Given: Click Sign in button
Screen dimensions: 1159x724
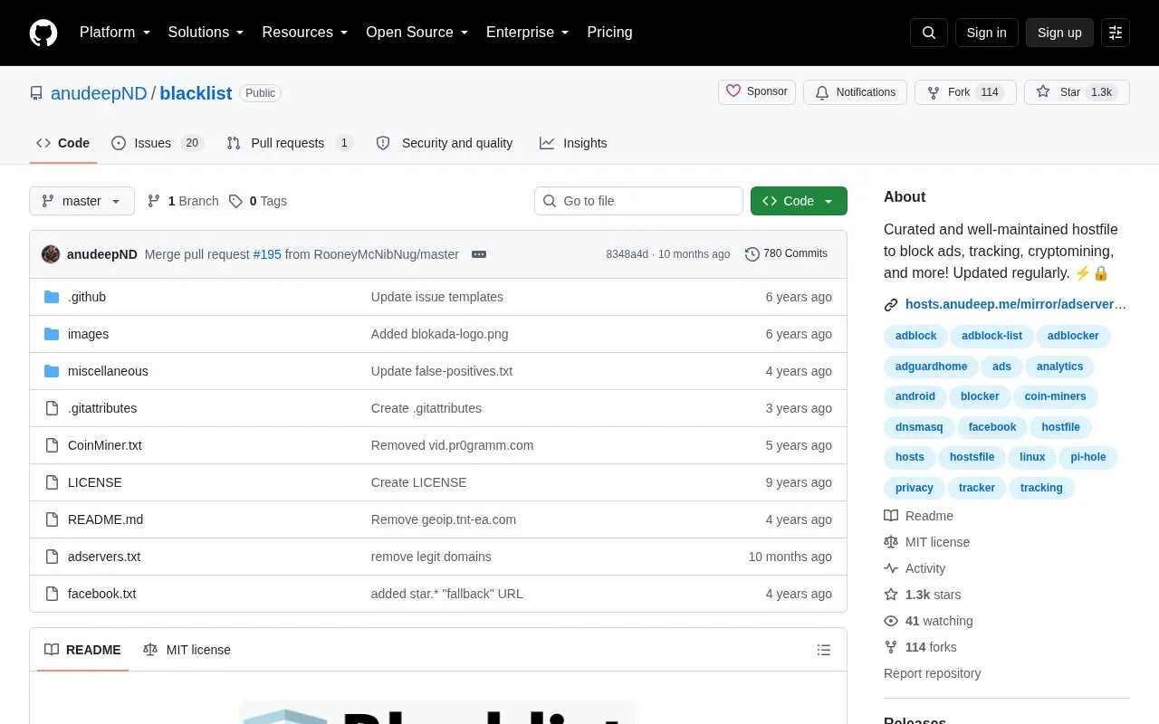Looking at the screenshot, I should click(986, 33).
